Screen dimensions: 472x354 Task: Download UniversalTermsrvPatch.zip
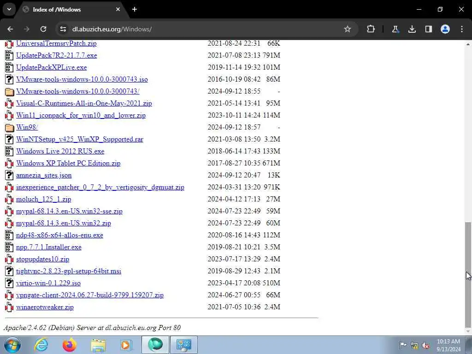tap(56, 43)
